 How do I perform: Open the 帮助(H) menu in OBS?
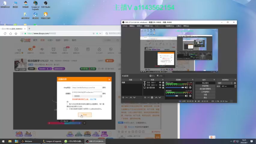pos(186,26)
